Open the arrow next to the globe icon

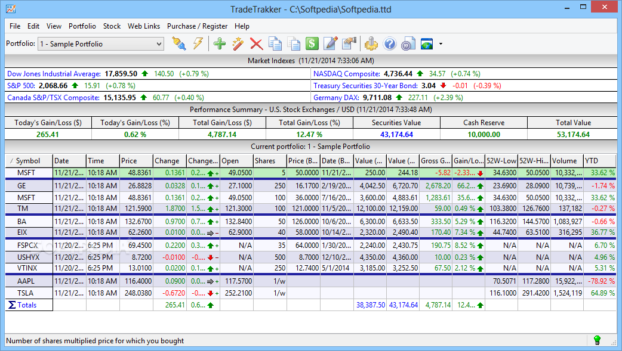(x=441, y=44)
